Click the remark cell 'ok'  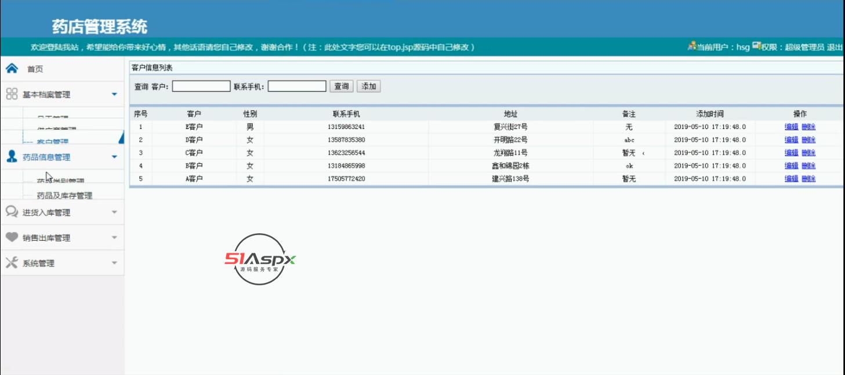tap(629, 166)
